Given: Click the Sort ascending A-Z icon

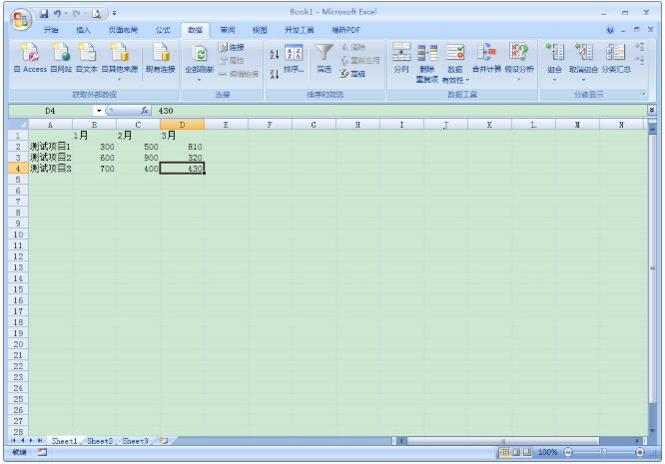Looking at the screenshot, I should (274, 54).
